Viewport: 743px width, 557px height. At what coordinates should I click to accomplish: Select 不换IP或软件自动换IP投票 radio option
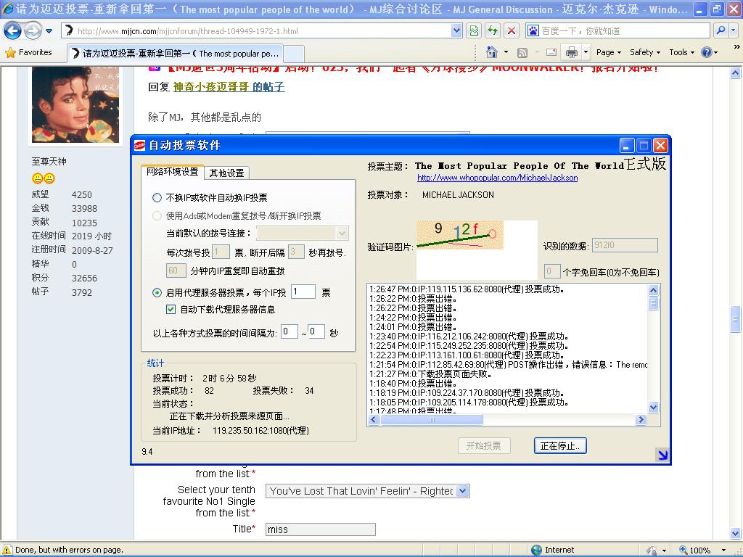point(157,198)
